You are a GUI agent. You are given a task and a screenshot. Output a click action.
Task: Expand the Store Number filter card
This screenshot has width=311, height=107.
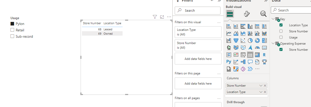click(x=198, y=45)
